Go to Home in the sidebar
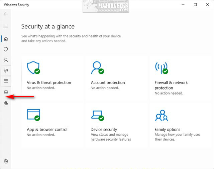 6,39
